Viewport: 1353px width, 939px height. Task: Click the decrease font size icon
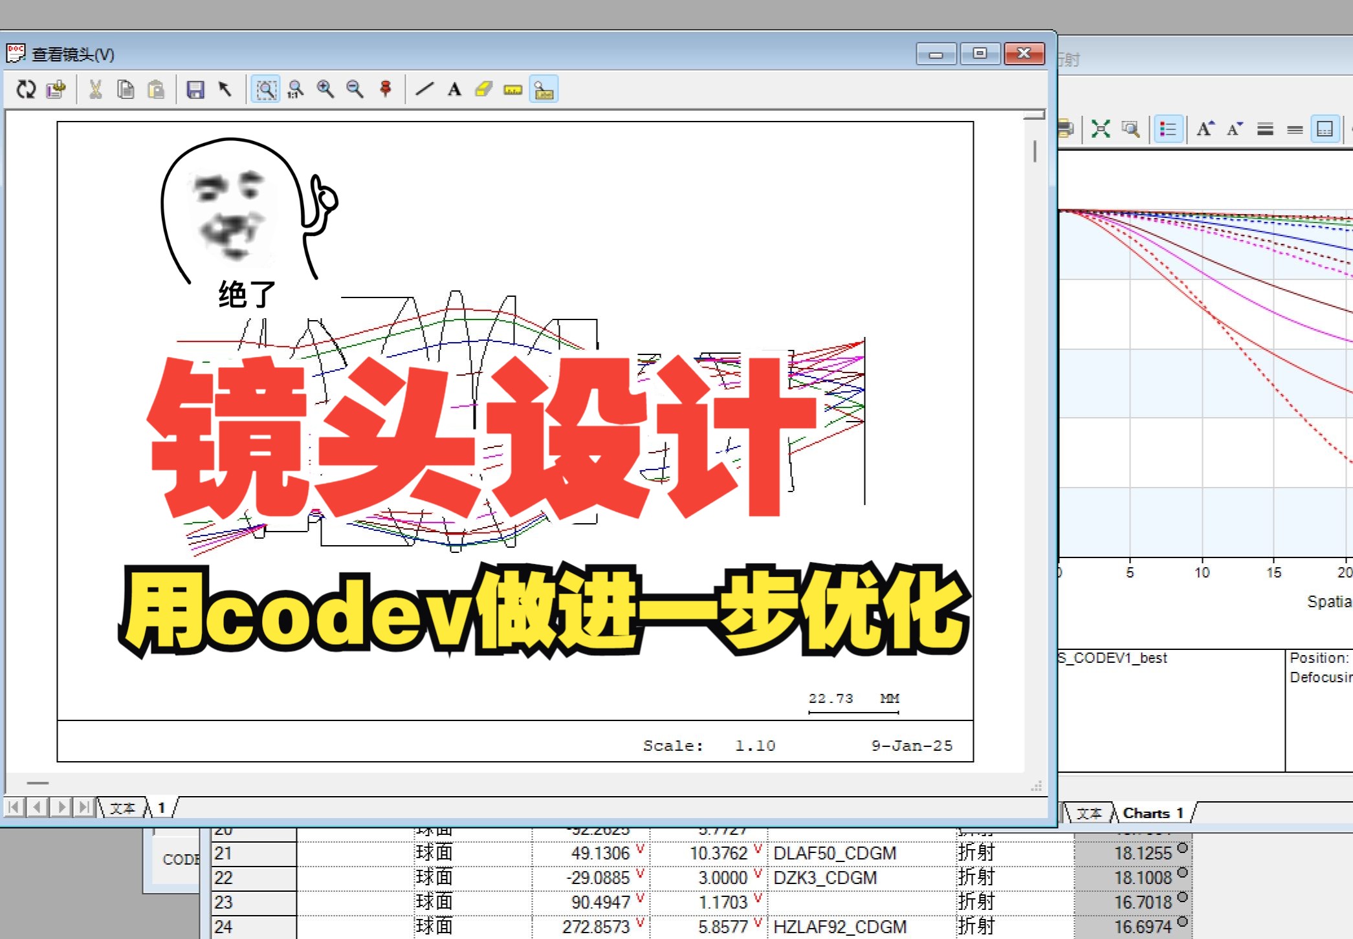coord(1233,128)
